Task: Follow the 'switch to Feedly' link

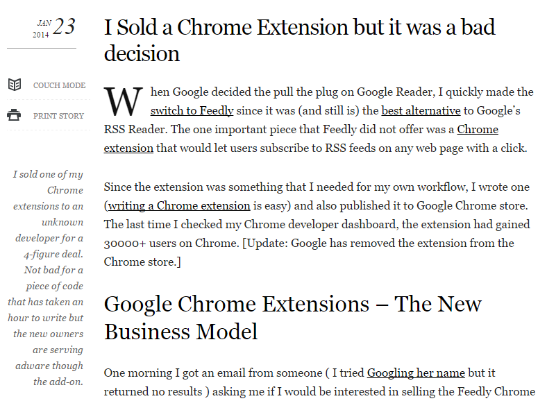Action: coord(192,110)
